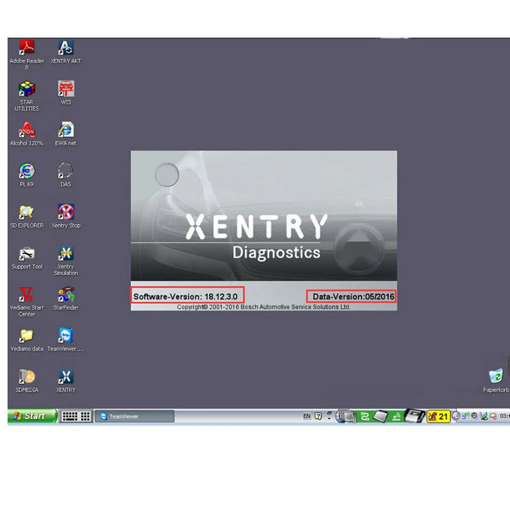Open the WIS workshop information icon

(x=65, y=93)
